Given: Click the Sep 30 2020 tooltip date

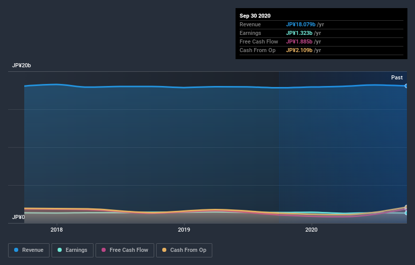Looking at the screenshot, I should pyautogui.click(x=255, y=16).
